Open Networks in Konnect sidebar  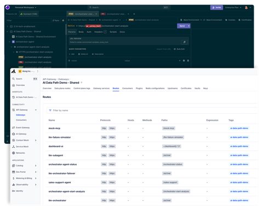pyautogui.click(x=19, y=153)
